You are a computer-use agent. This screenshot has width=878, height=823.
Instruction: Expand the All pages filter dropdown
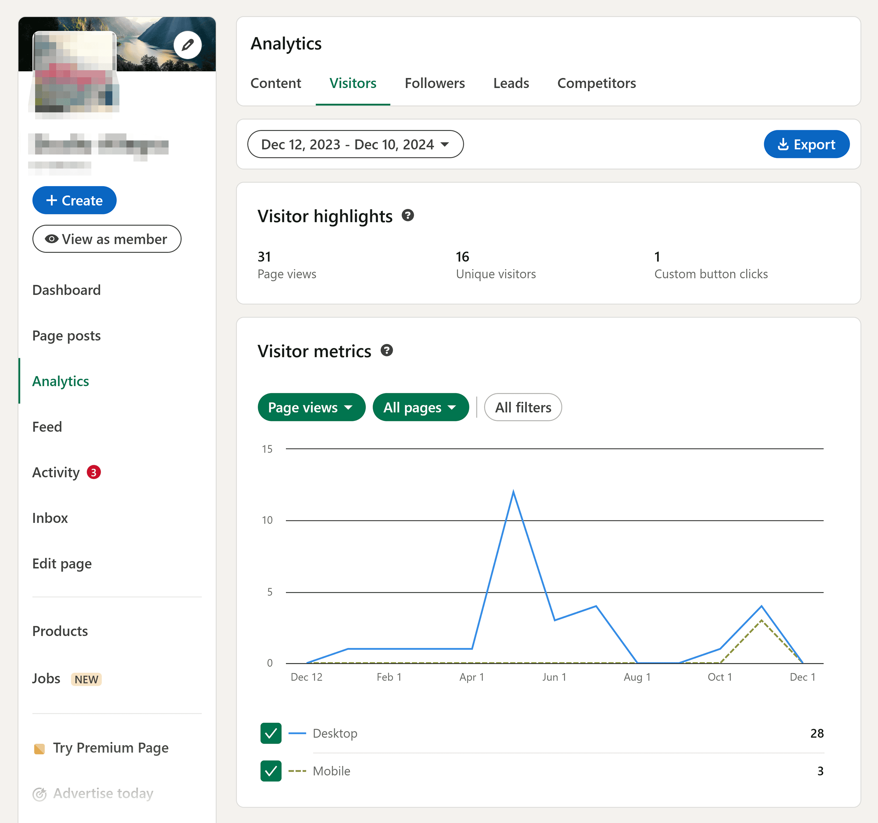coord(420,408)
